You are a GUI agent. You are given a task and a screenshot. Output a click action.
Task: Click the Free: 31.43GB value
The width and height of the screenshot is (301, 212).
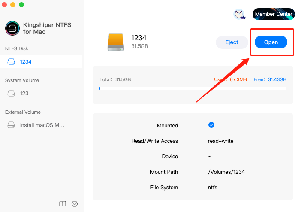pyautogui.click(x=270, y=79)
